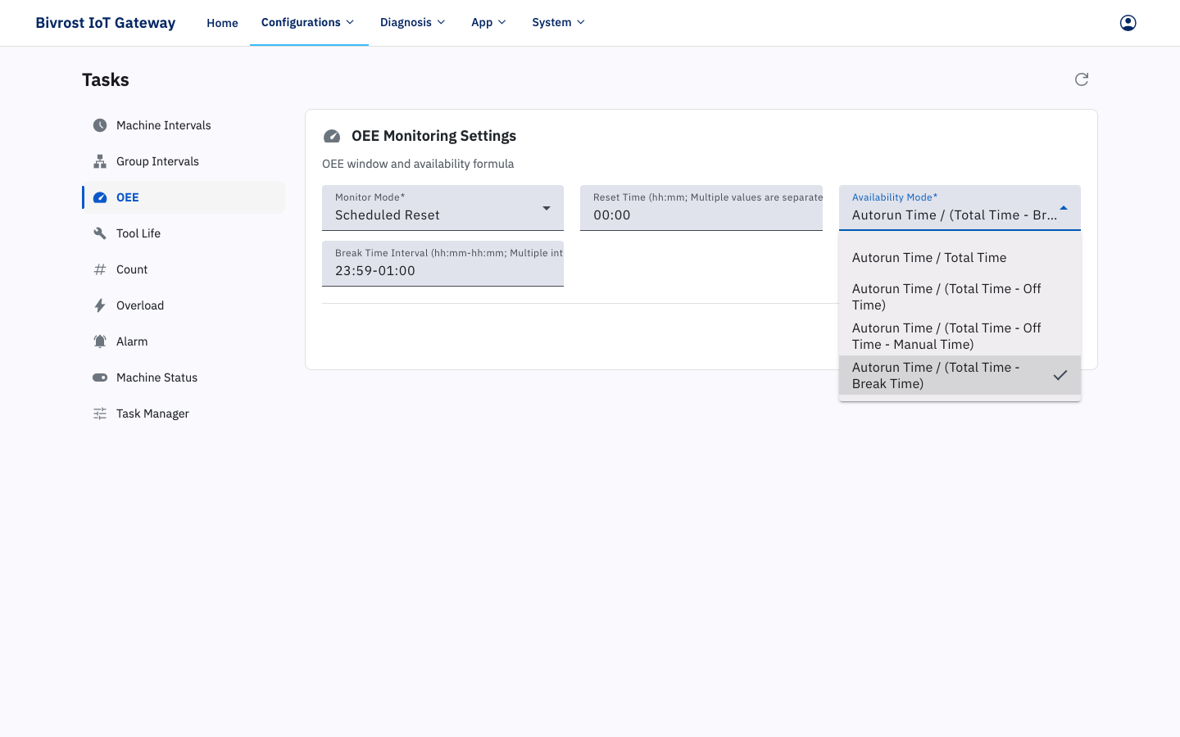Viewport: 1180px width, 737px height.
Task: Click 'OEE window and availability formula' text
Action: pos(418,164)
